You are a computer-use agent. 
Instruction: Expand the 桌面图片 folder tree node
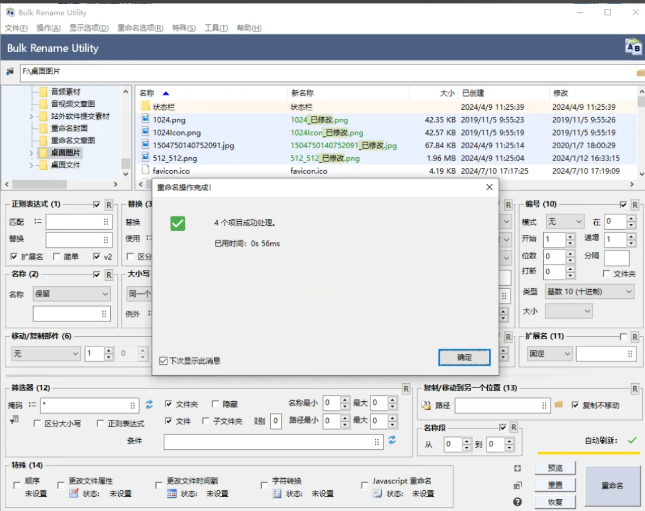point(32,153)
